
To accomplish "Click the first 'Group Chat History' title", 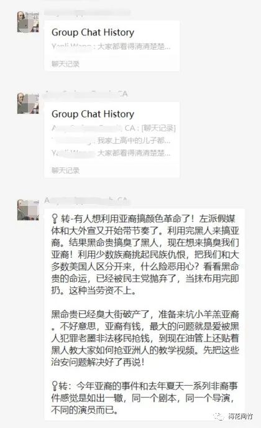I will point(93,32).
